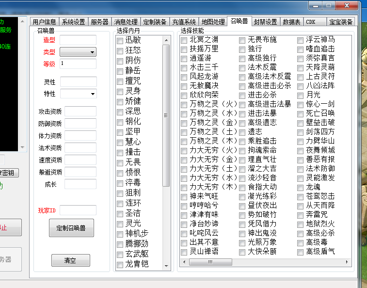Focus the 防御资质 input field
This screenshot has height=288, width=367.
(x=80, y=124)
